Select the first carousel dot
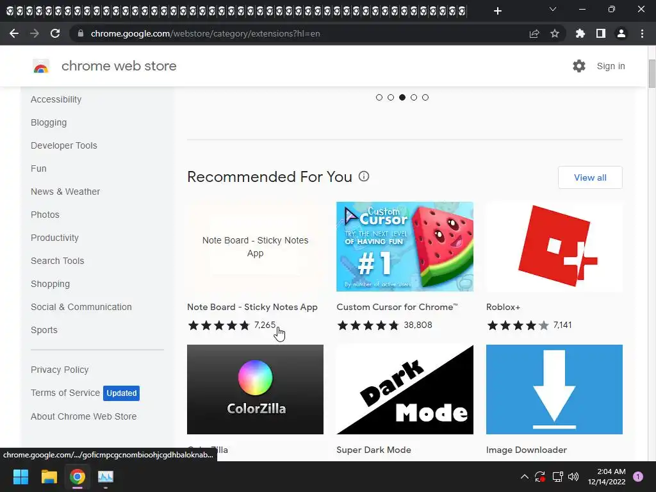 tap(379, 97)
